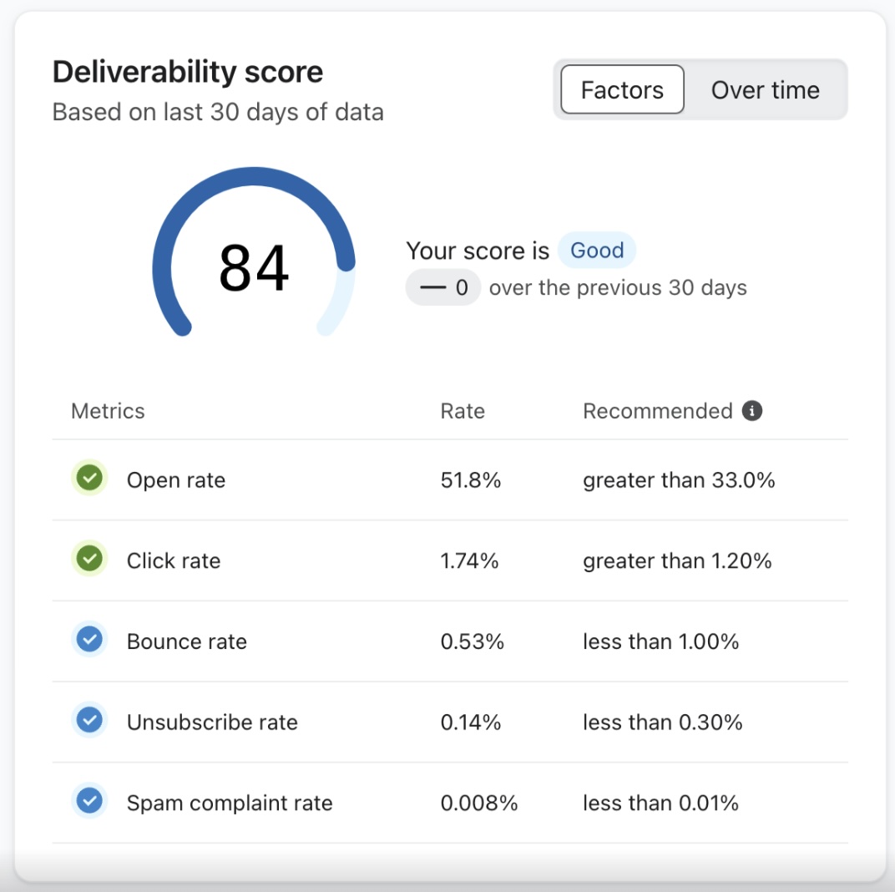Toggle the Bounce rate metric row

point(334,639)
